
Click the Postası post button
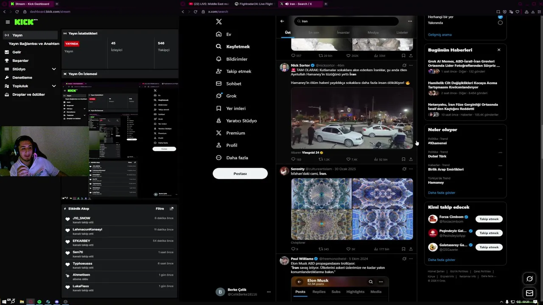pyautogui.click(x=240, y=174)
